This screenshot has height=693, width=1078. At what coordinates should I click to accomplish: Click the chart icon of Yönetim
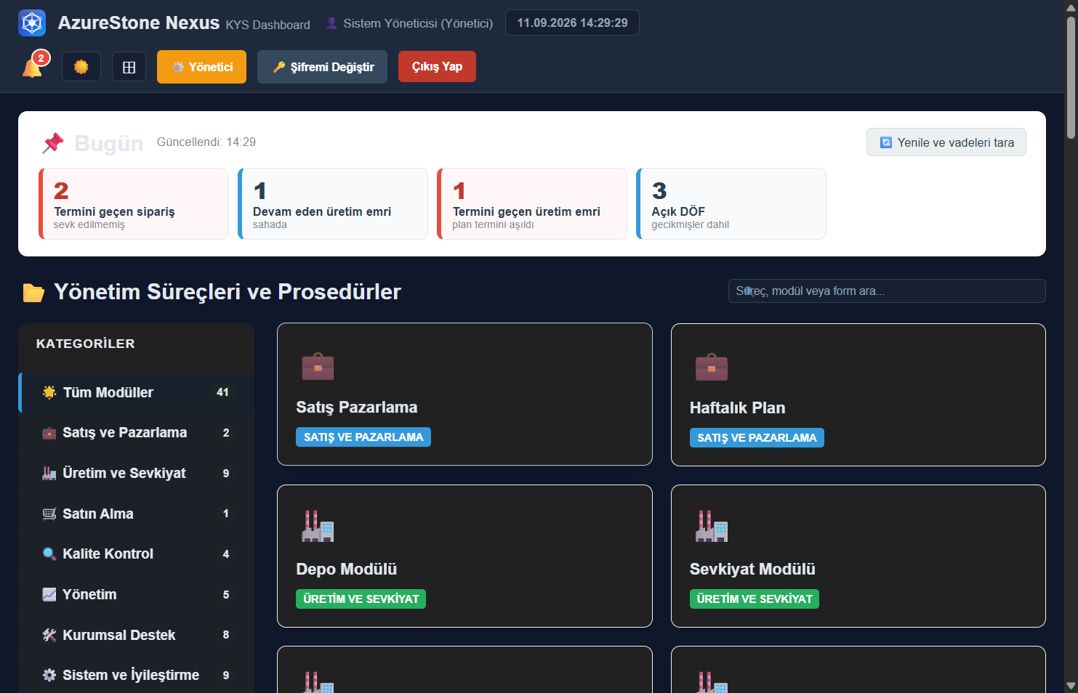pyautogui.click(x=49, y=594)
